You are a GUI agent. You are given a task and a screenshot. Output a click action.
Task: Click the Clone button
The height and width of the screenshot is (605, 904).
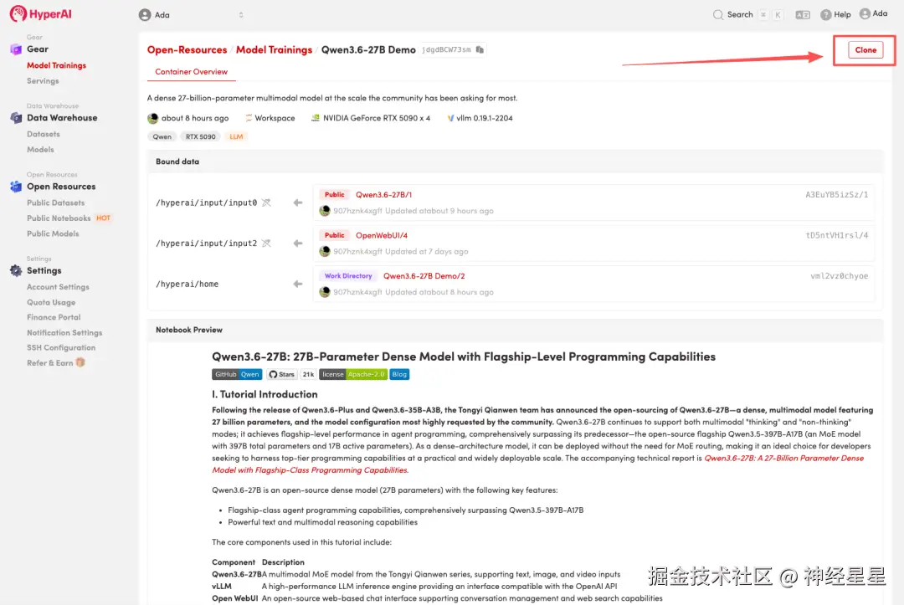(x=865, y=49)
